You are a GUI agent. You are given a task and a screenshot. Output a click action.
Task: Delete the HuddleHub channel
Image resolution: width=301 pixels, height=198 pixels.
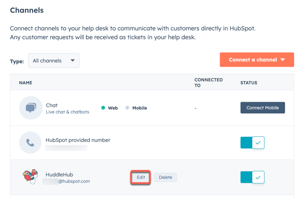(x=165, y=177)
